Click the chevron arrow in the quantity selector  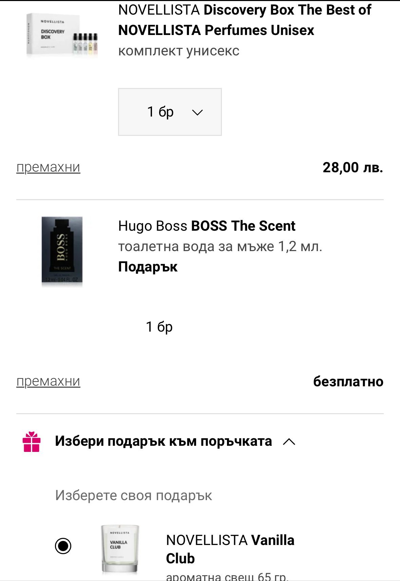click(x=197, y=112)
